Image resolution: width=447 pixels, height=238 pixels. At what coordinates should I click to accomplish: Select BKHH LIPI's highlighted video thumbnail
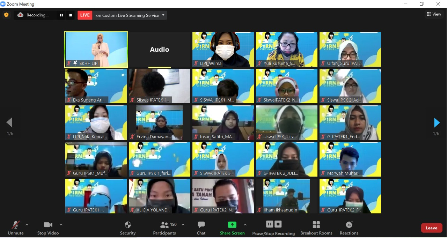[96, 49]
